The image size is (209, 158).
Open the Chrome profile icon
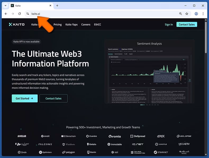coord(196,14)
